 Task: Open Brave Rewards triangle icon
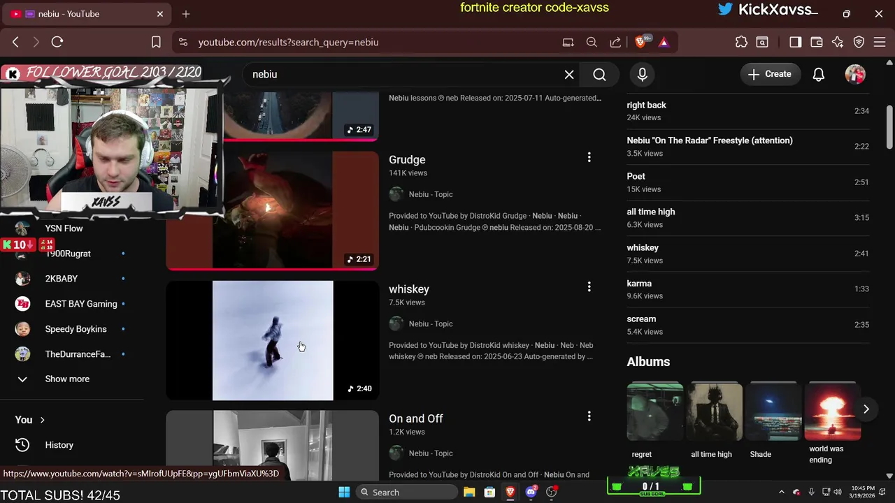click(664, 42)
